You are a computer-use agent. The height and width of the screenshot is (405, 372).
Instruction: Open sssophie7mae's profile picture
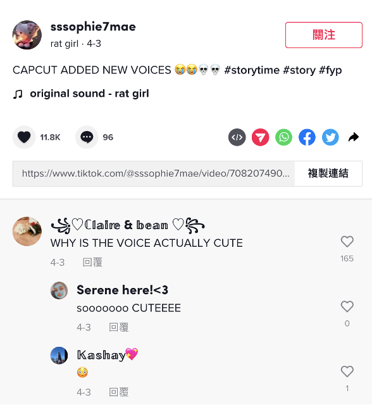(x=27, y=35)
